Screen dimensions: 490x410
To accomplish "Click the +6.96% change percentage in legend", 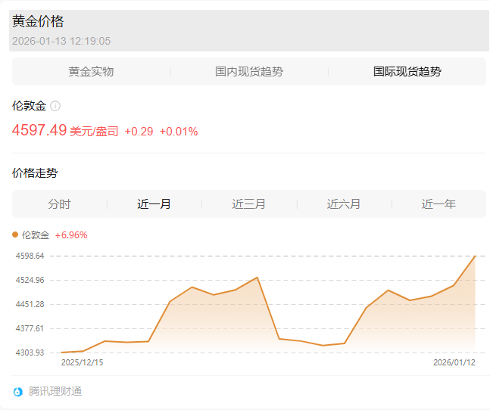I will coord(71,235).
